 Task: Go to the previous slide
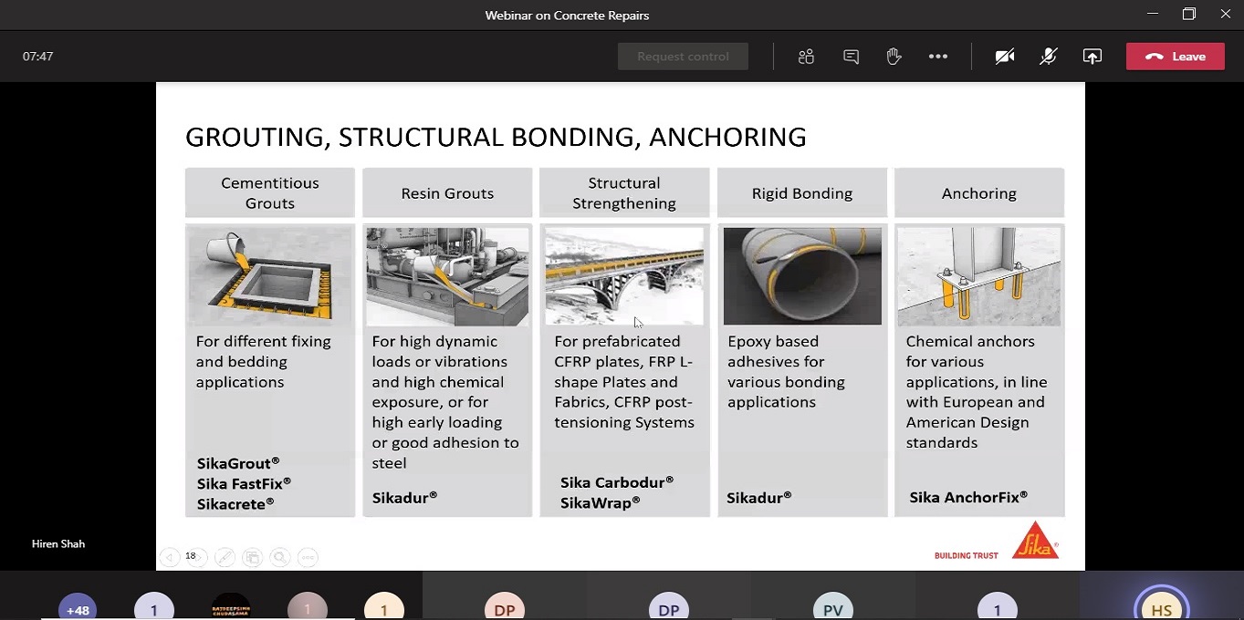pos(169,557)
